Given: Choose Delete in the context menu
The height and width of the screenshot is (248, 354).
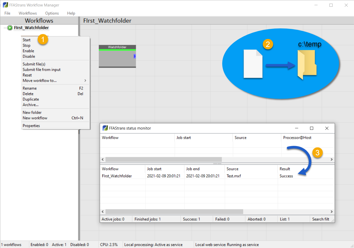Looking at the screenshot, I should (56, 94).
